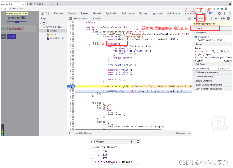Collapse the color Object in Watch panel
The width and height of the screenshot is (233, 168).
coord(94,147)
